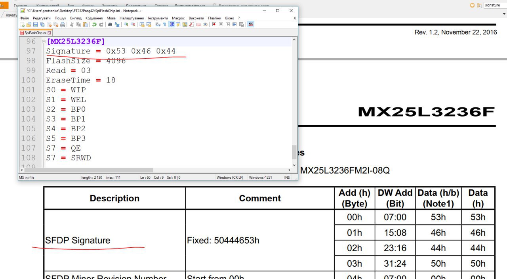This screenshot has width=507, height=279.
Task: Play back the recorded macro
Action: (x=228, y=25)
